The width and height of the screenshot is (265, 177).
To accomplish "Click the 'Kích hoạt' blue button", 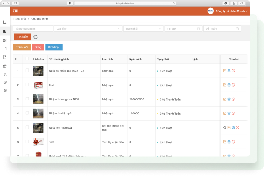I will (x=54, y=47).
